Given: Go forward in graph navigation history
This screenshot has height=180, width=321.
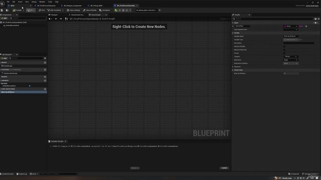Looking at the screenshot, I should coord(61,19).
